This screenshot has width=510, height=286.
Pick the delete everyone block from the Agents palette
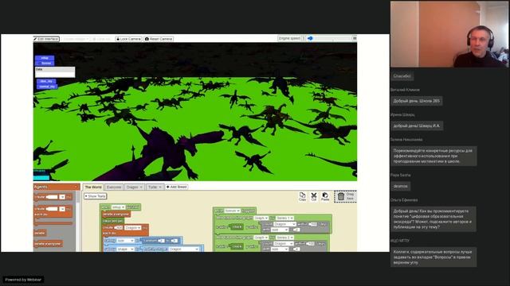[48, 244]
